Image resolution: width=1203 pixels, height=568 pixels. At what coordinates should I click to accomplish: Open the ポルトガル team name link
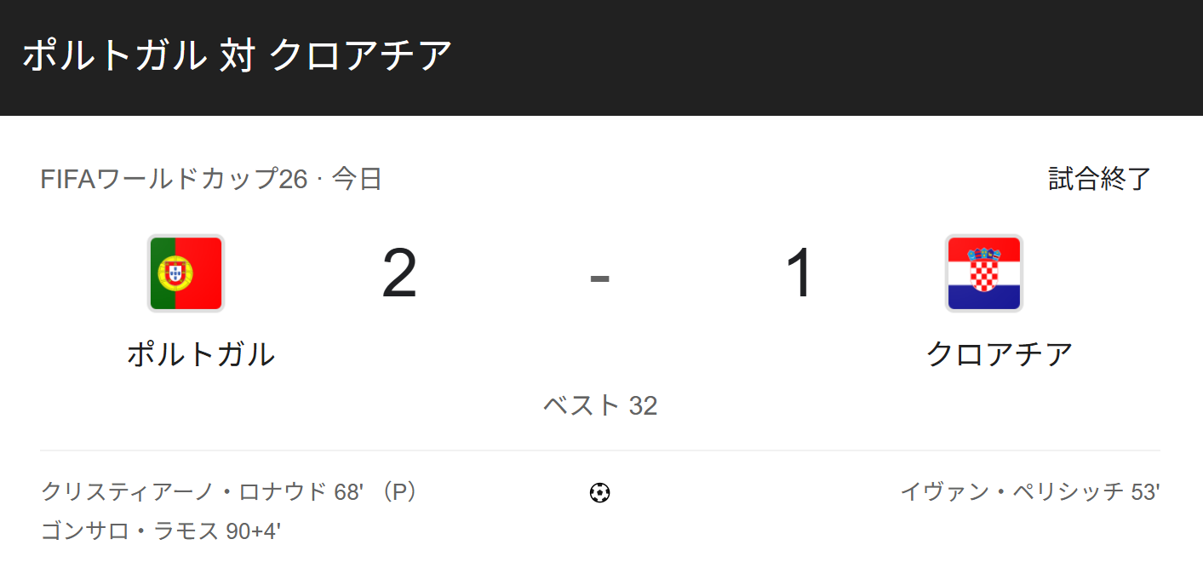[201, 353]
